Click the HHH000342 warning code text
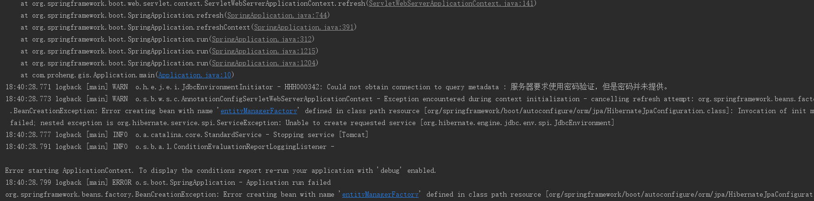Screen dimensions: 814x201 click(x=303, y=87)
